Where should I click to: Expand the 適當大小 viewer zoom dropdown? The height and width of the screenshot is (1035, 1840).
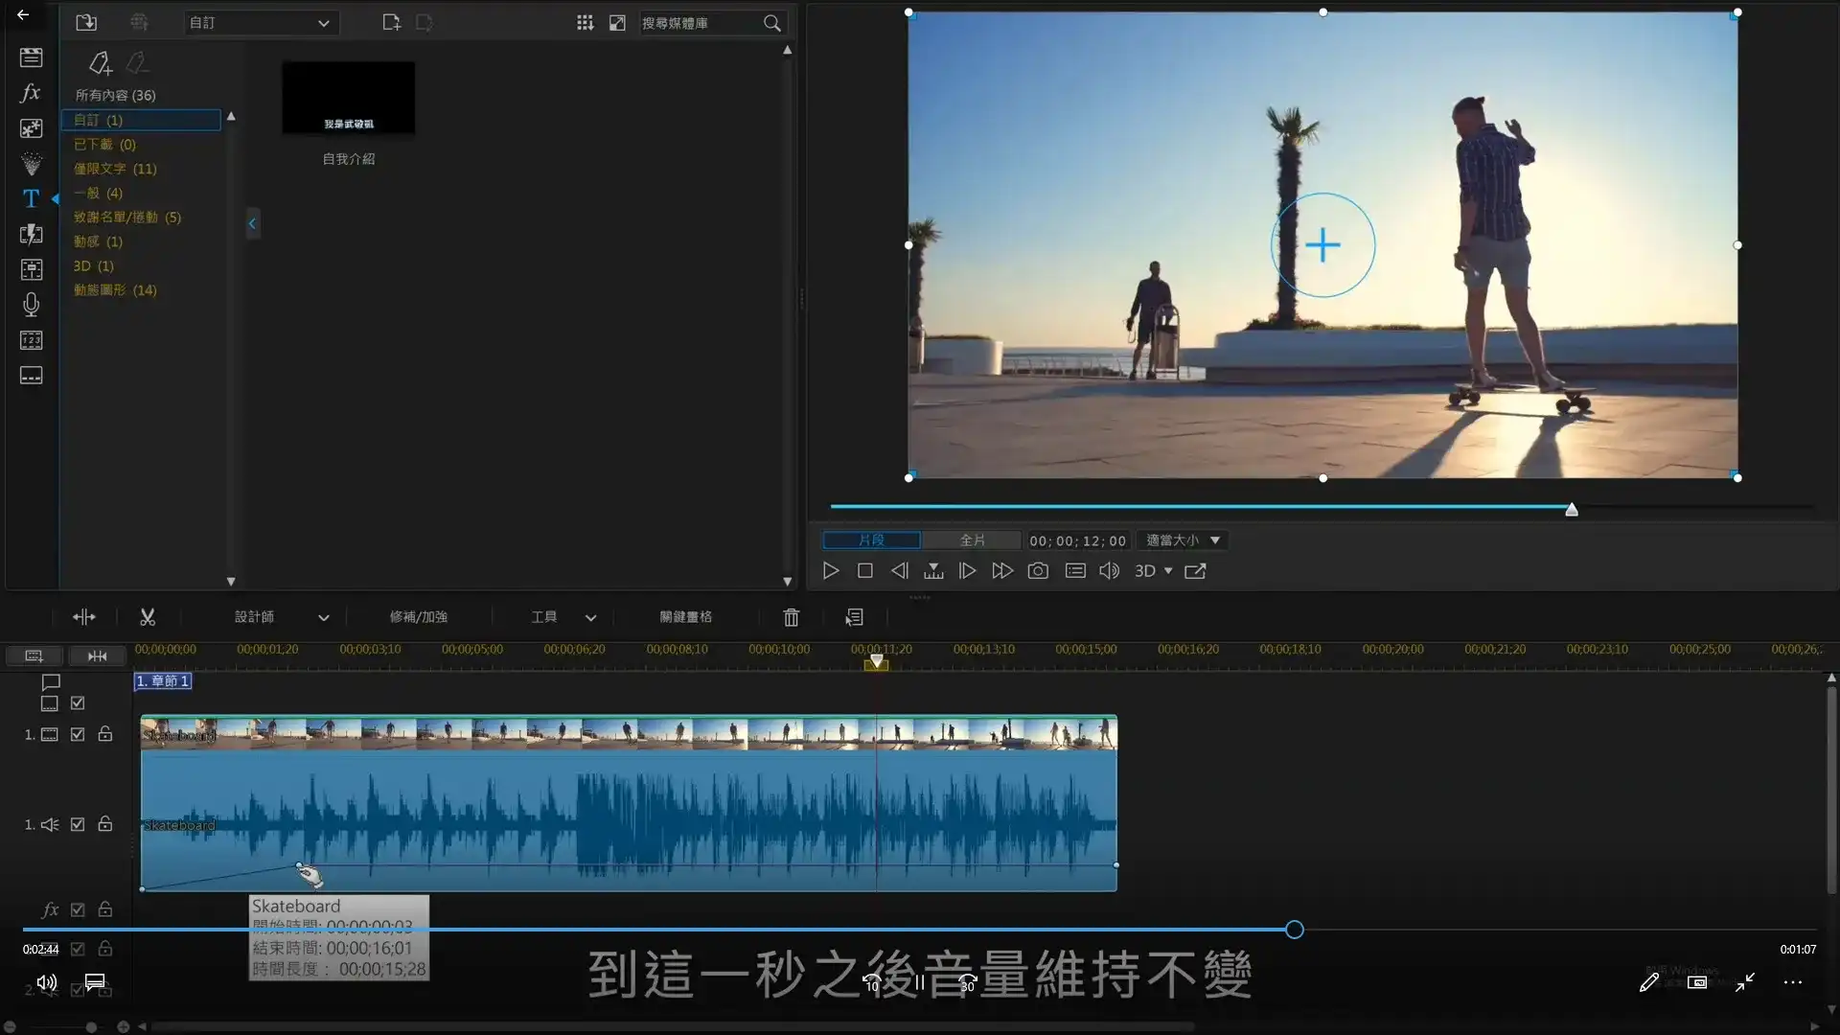(1181, 540)
